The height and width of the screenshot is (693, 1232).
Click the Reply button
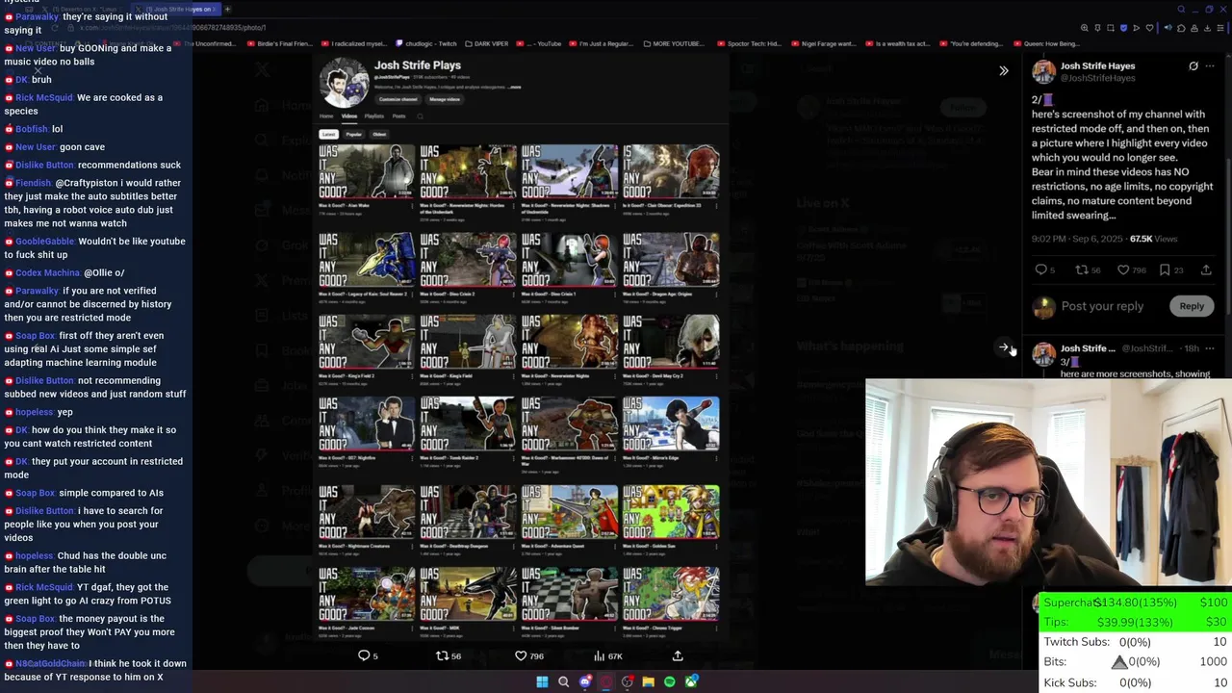[x=1192, y=306]
